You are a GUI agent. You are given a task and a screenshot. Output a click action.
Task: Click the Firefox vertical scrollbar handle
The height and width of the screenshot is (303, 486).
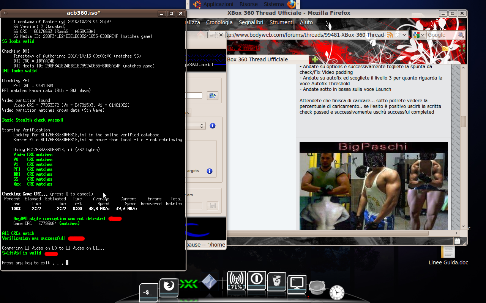click(x=464, y=122)
